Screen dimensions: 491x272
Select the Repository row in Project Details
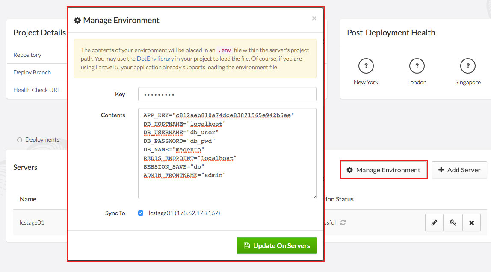click(x=27, y=55)
